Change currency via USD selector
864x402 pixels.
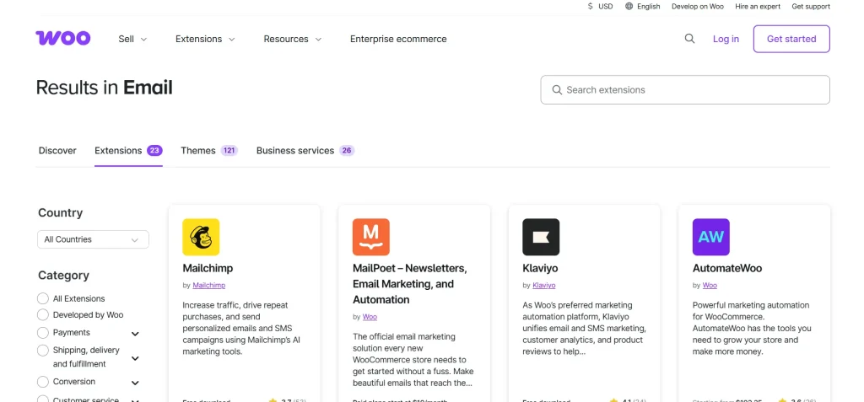click(x=600, y=7)
